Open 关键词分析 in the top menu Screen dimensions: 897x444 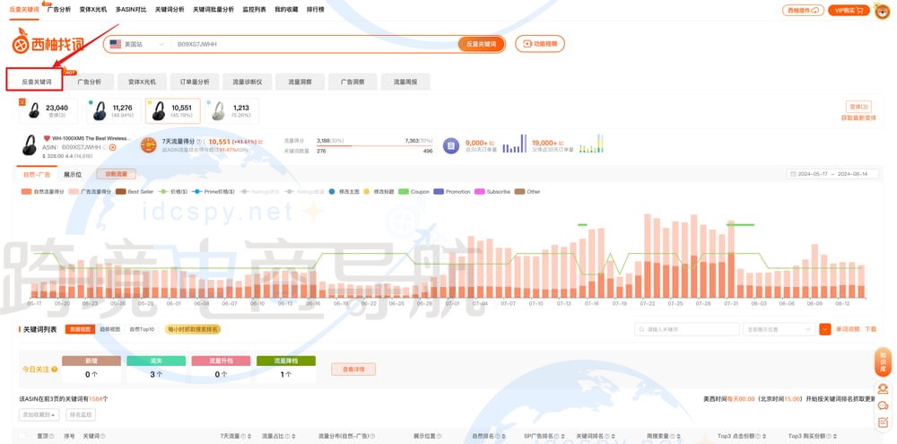[x=169, y=9]
